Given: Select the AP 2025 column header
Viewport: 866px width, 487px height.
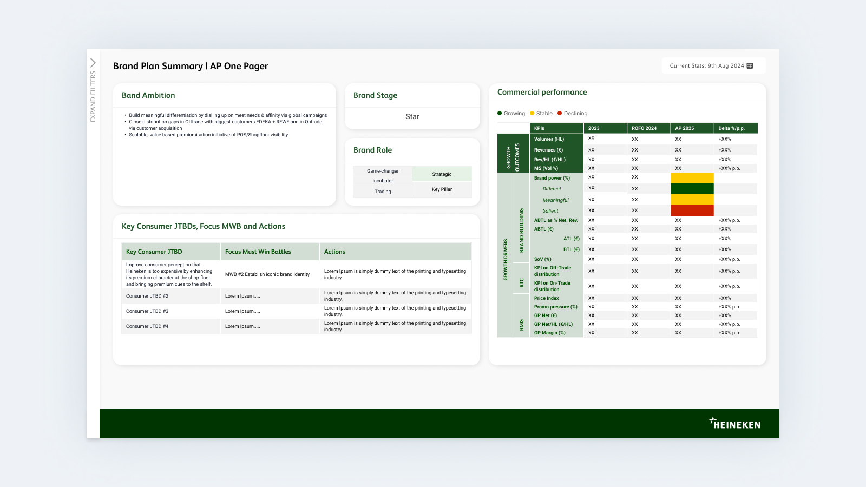Looking at the screenshot, I should (684, 128).
